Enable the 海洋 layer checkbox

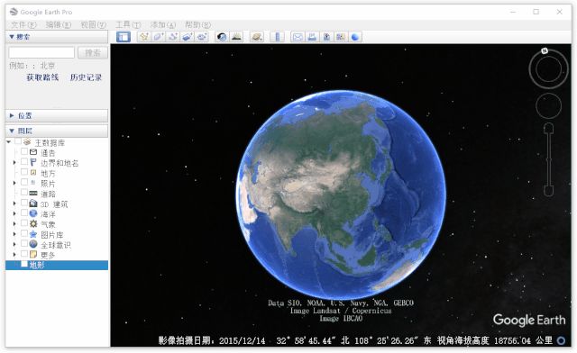(24, 213)
